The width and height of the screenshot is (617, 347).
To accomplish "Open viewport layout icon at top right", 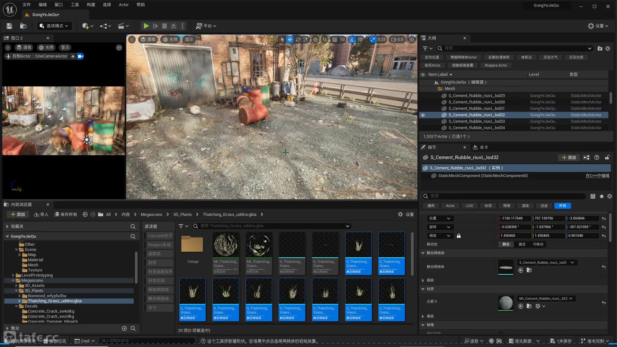I will coord(412,40).
